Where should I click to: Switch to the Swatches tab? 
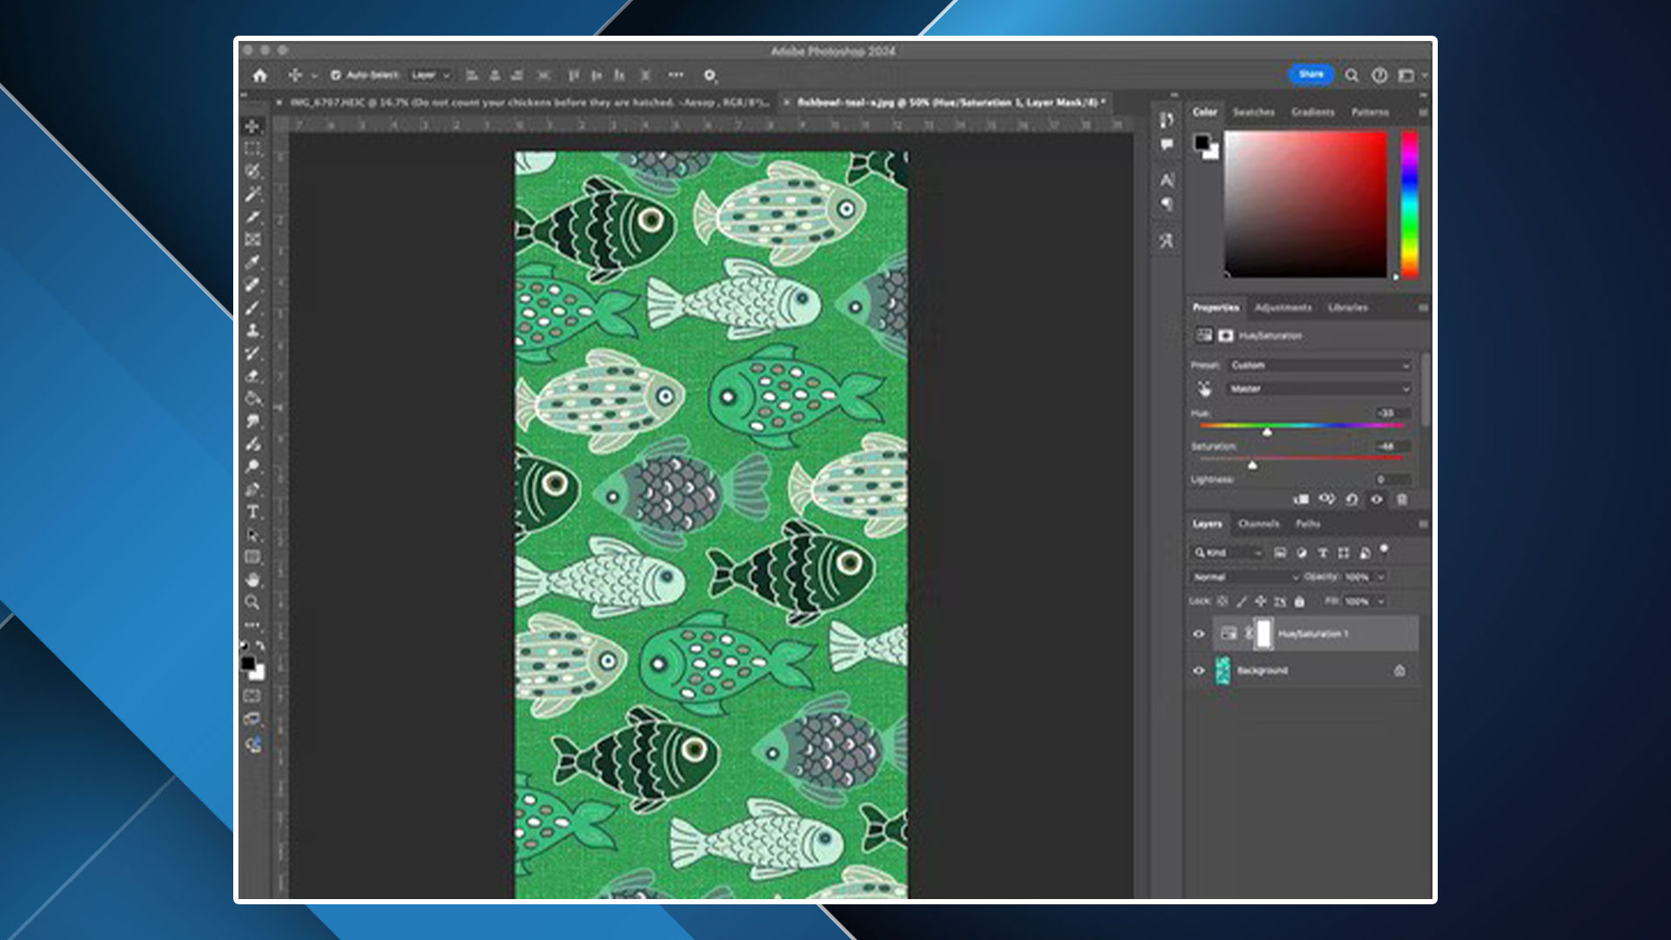pos(1253,112)
